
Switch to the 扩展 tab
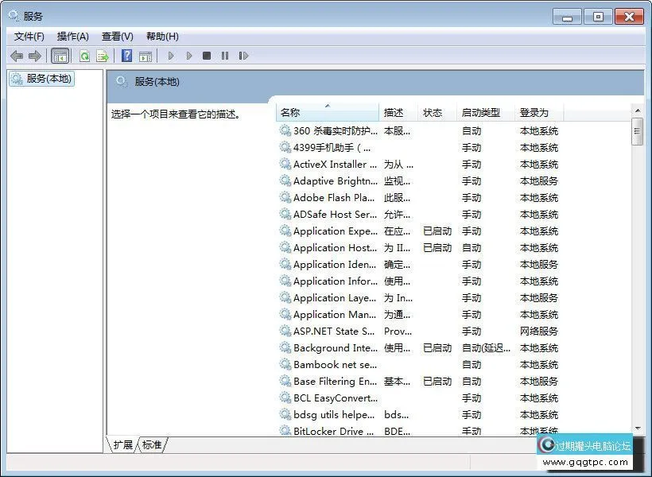(x=122, y=445)
